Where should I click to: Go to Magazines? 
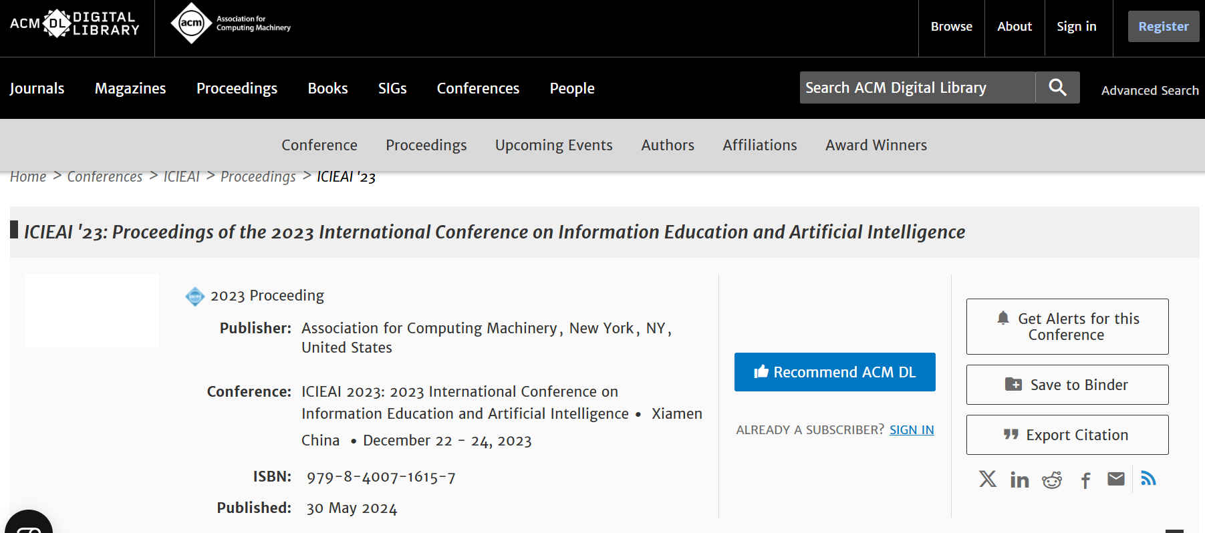pos(130,88)
